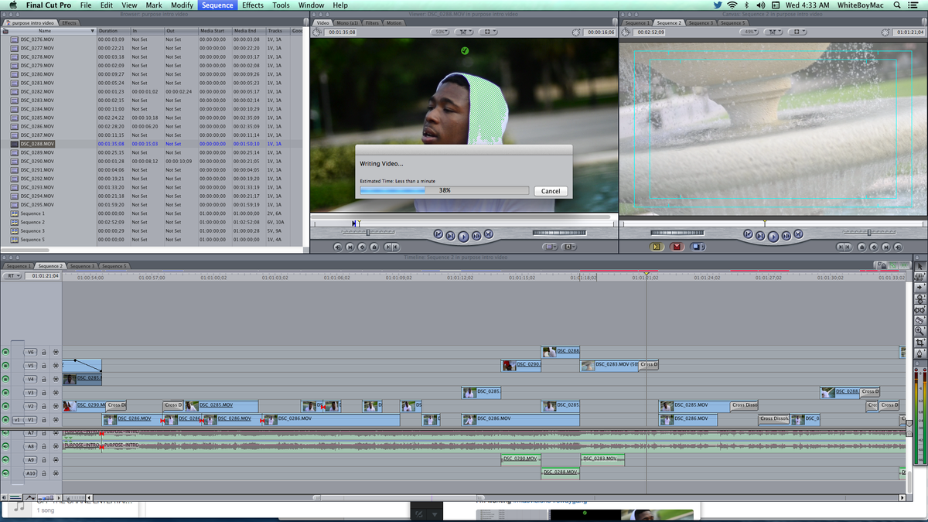Open the Effects menu in menu bar
Viewport: 928px width, 522px height.
click(x=253, y=5)
